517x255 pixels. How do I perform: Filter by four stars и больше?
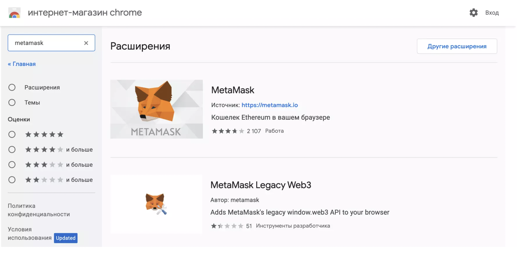(12, 150)
